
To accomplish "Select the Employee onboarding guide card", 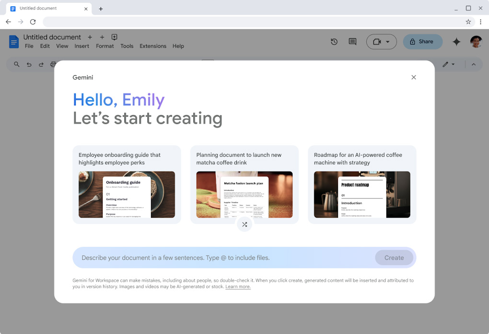I will pos(127,184).
